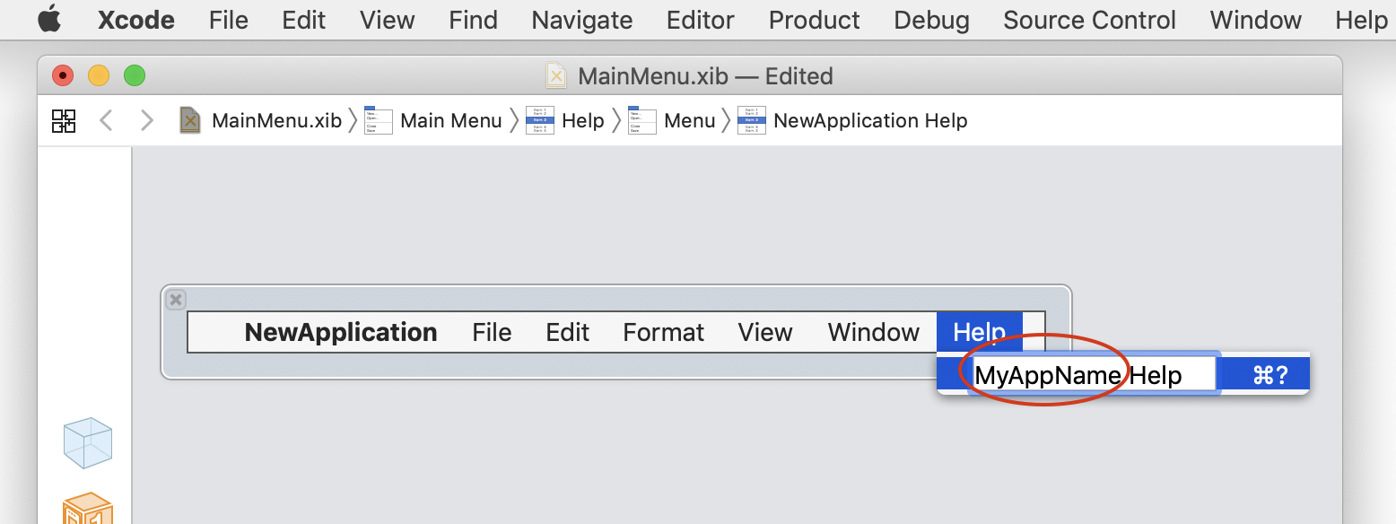This screenshot has height=524, width=1396.
Task: Click the NewApplication Help item icon in jump bar
Action: pyautogui.click(x=751, y=119)
